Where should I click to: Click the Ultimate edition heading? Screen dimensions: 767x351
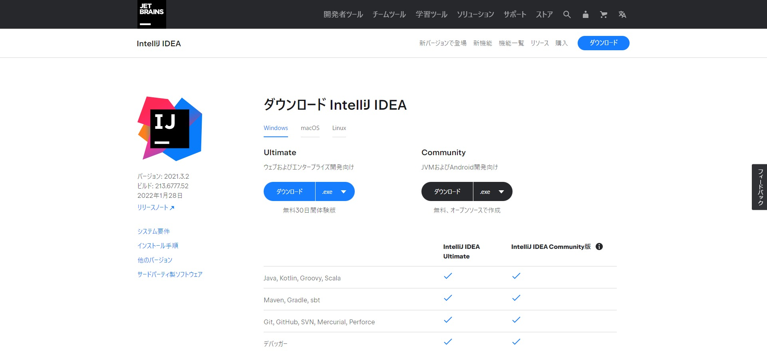(280, 152)
